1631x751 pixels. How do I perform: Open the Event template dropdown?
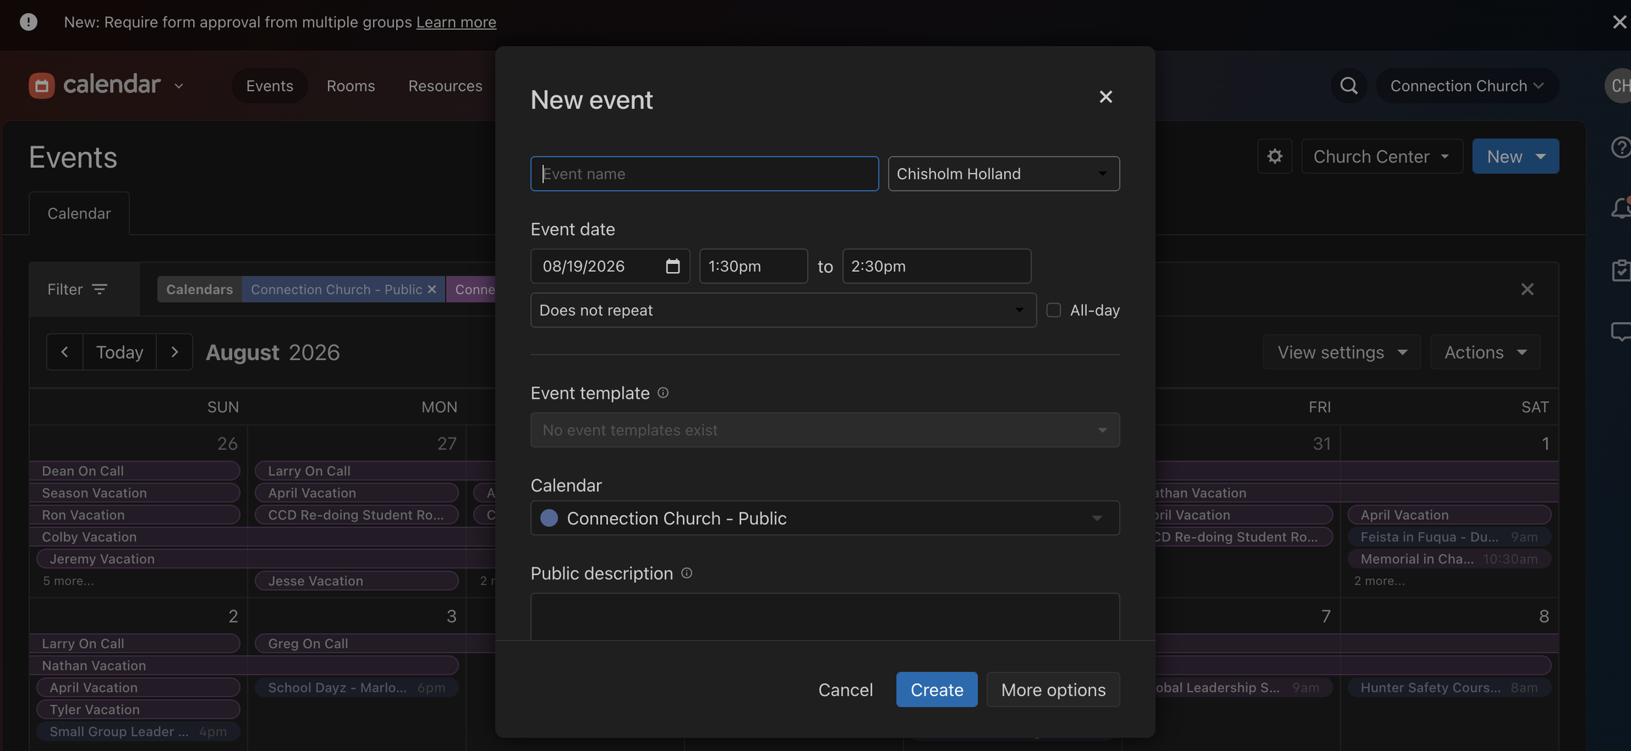pos(825,430)
